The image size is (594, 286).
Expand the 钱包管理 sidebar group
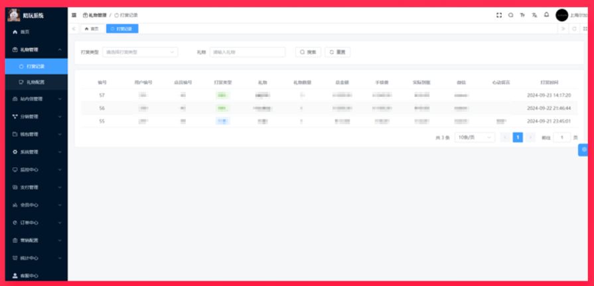[x=37, y=134]
